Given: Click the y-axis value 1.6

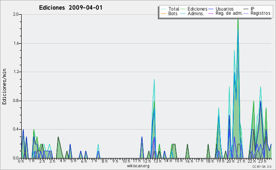Looking at the screenshot, I should [x=16, y=43].
